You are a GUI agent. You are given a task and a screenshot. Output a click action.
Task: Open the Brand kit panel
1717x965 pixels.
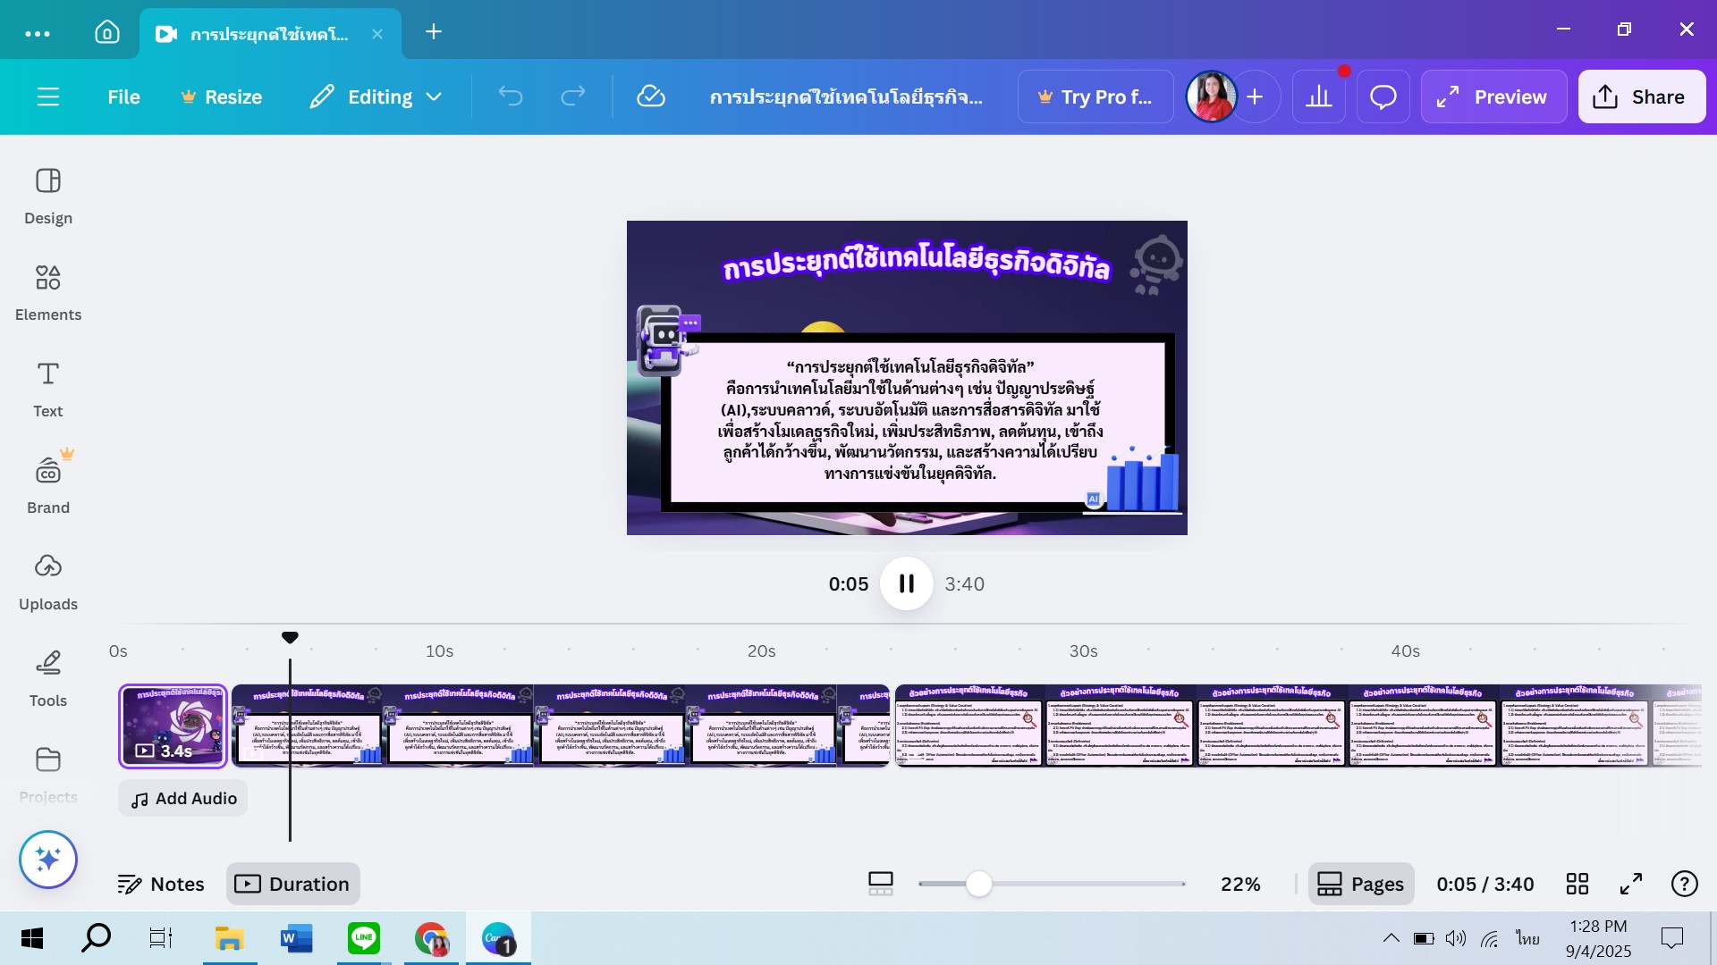click(x=48, y=484)
